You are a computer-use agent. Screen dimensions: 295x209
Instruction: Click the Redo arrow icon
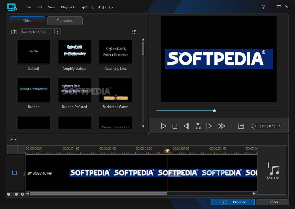tap(92, 7)
